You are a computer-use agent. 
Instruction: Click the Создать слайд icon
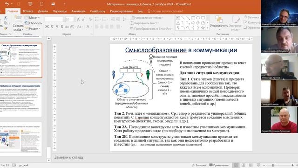[x=18, y=19]
